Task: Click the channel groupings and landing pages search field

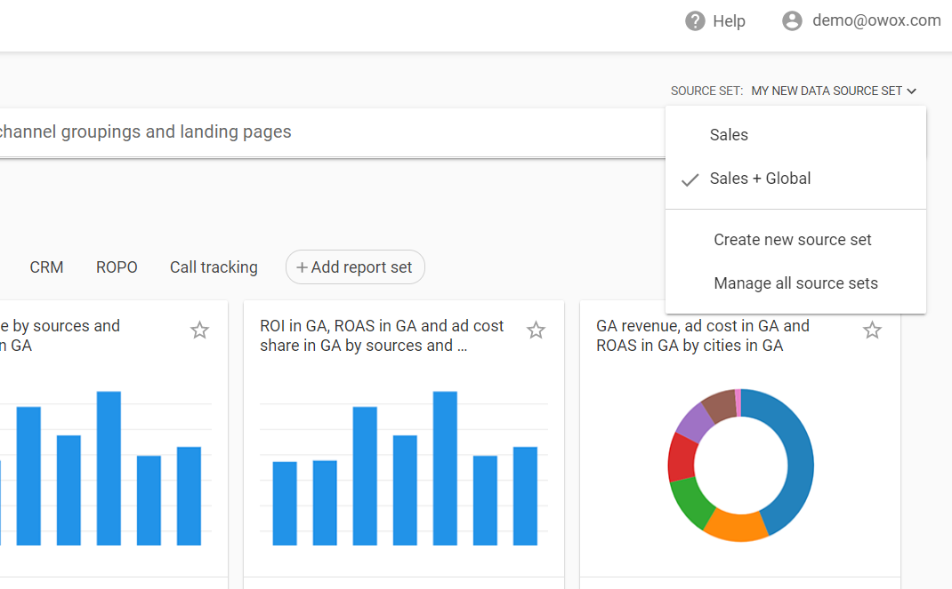Action: tap(333, 132)
